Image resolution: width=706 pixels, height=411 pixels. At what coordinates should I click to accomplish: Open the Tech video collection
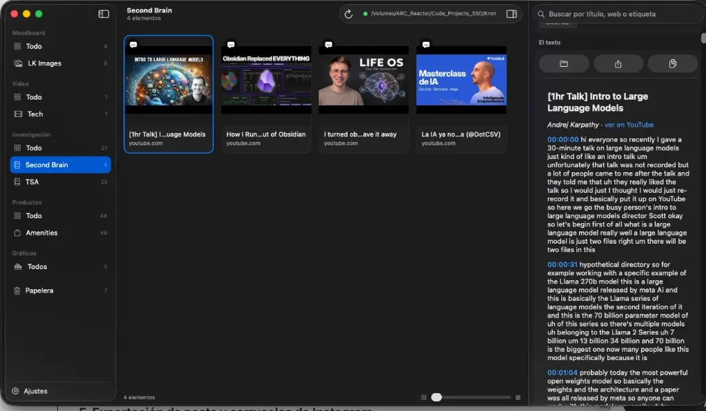click(61, 114)
